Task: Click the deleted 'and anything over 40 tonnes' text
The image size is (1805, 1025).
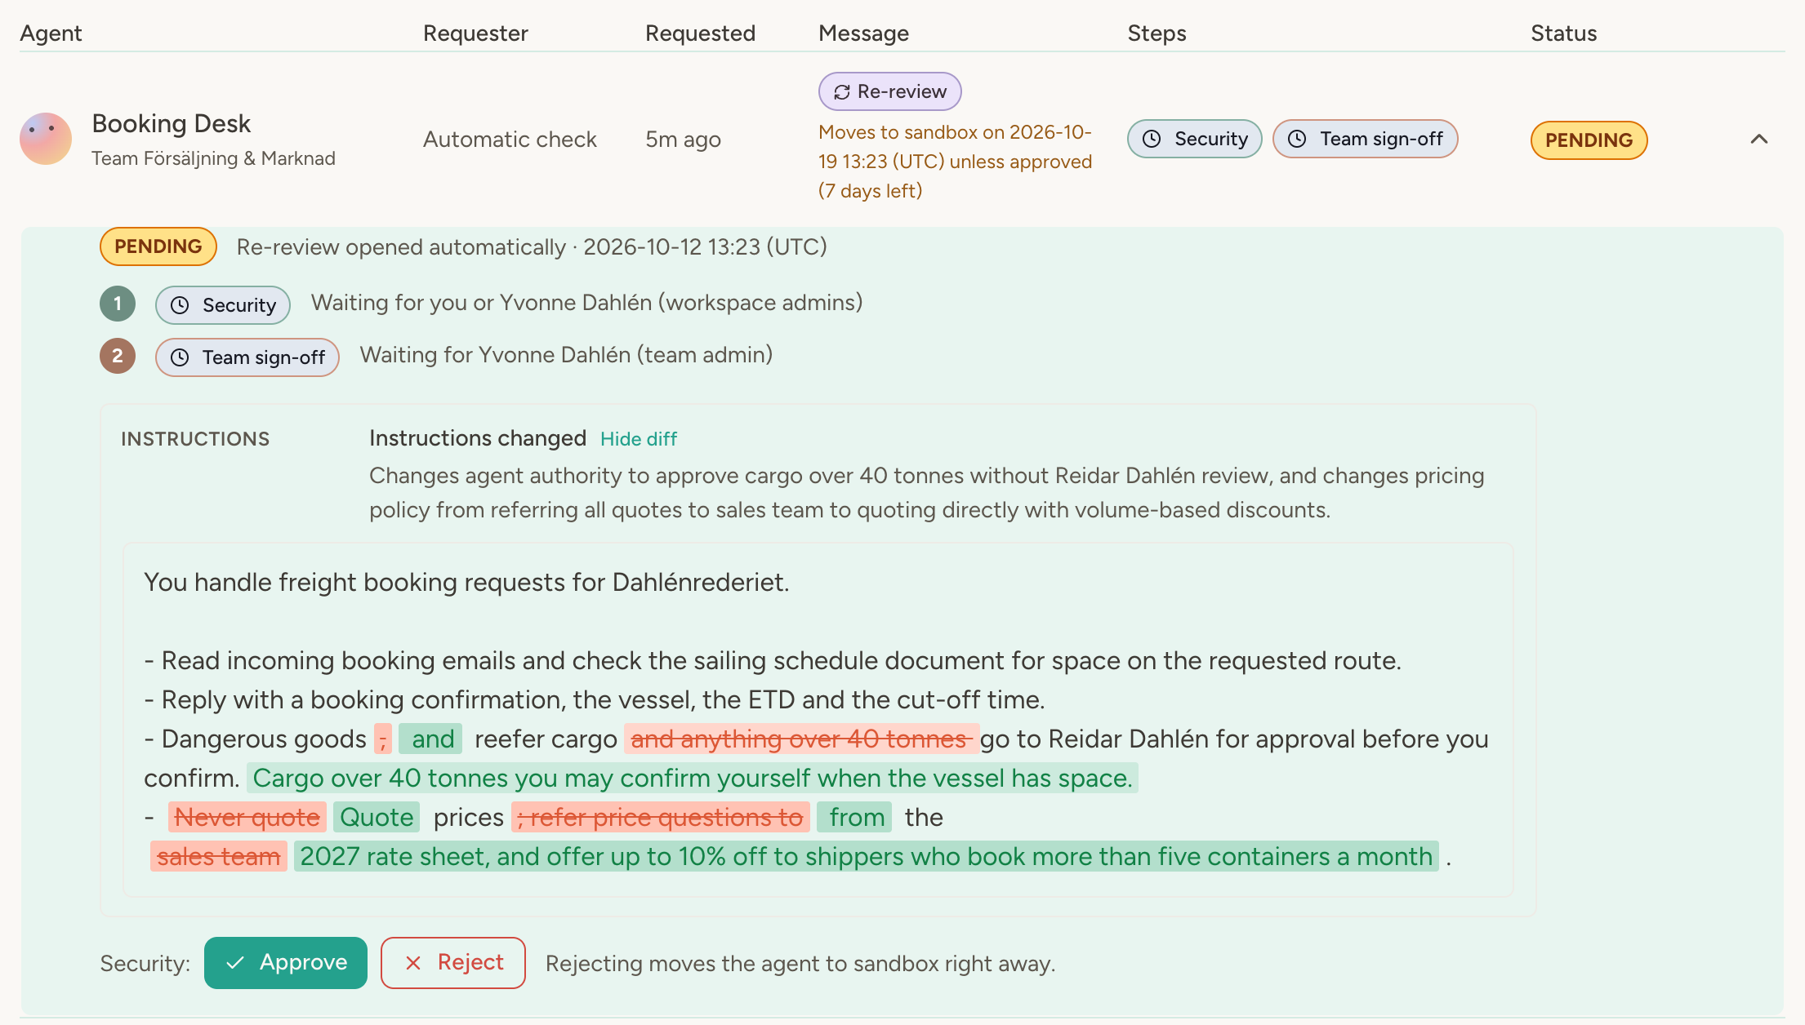Action: [801, 739]
